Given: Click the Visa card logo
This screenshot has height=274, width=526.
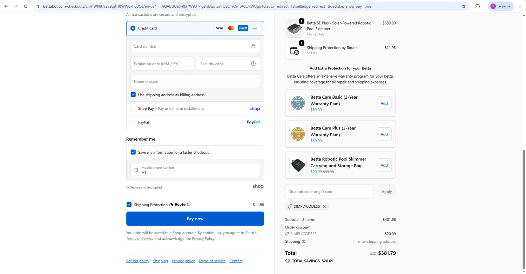Looking at the screenshot, I should pos(219,28).
